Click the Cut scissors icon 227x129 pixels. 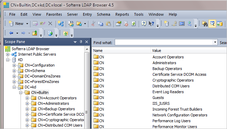point(93,24)
